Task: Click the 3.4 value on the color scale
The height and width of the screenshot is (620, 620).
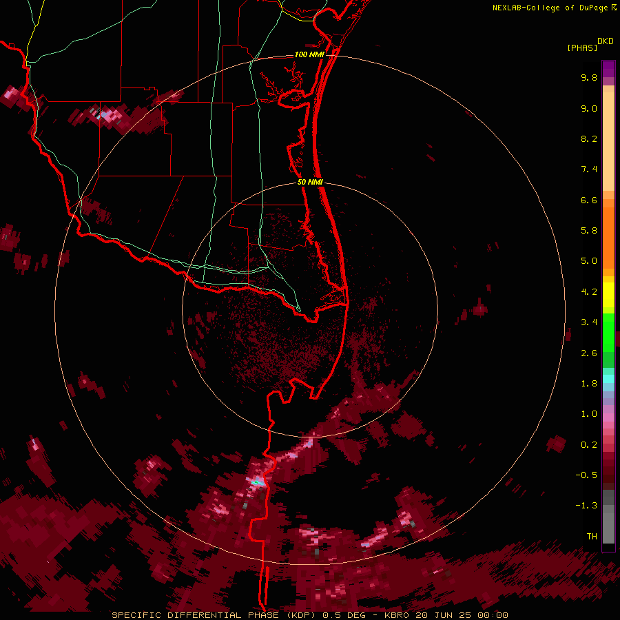Action: click(589, 322)
